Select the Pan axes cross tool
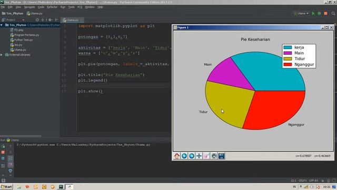Image resolution: width=337 pixels, height=190 pixels. click(199, 156)
